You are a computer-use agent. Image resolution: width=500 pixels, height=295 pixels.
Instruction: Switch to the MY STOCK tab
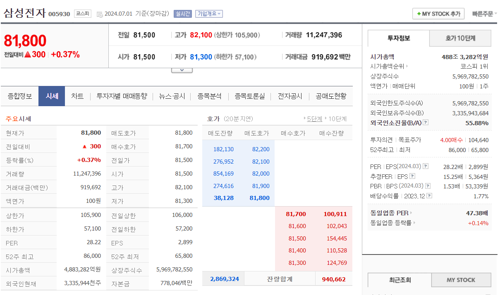click(461, 280)
